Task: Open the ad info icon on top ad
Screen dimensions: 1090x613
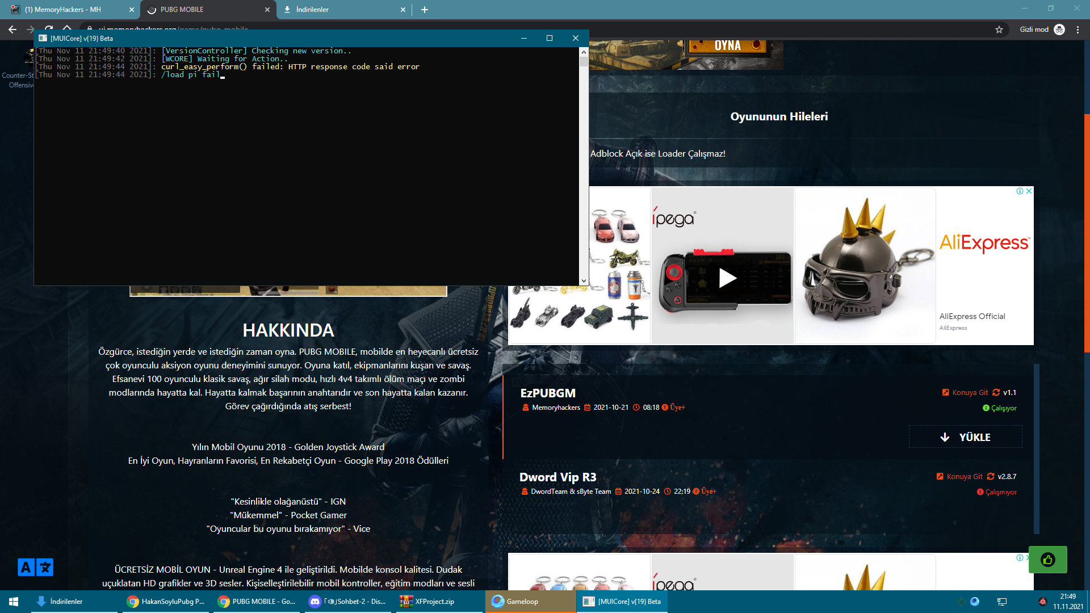Action: click(1020, 191)
